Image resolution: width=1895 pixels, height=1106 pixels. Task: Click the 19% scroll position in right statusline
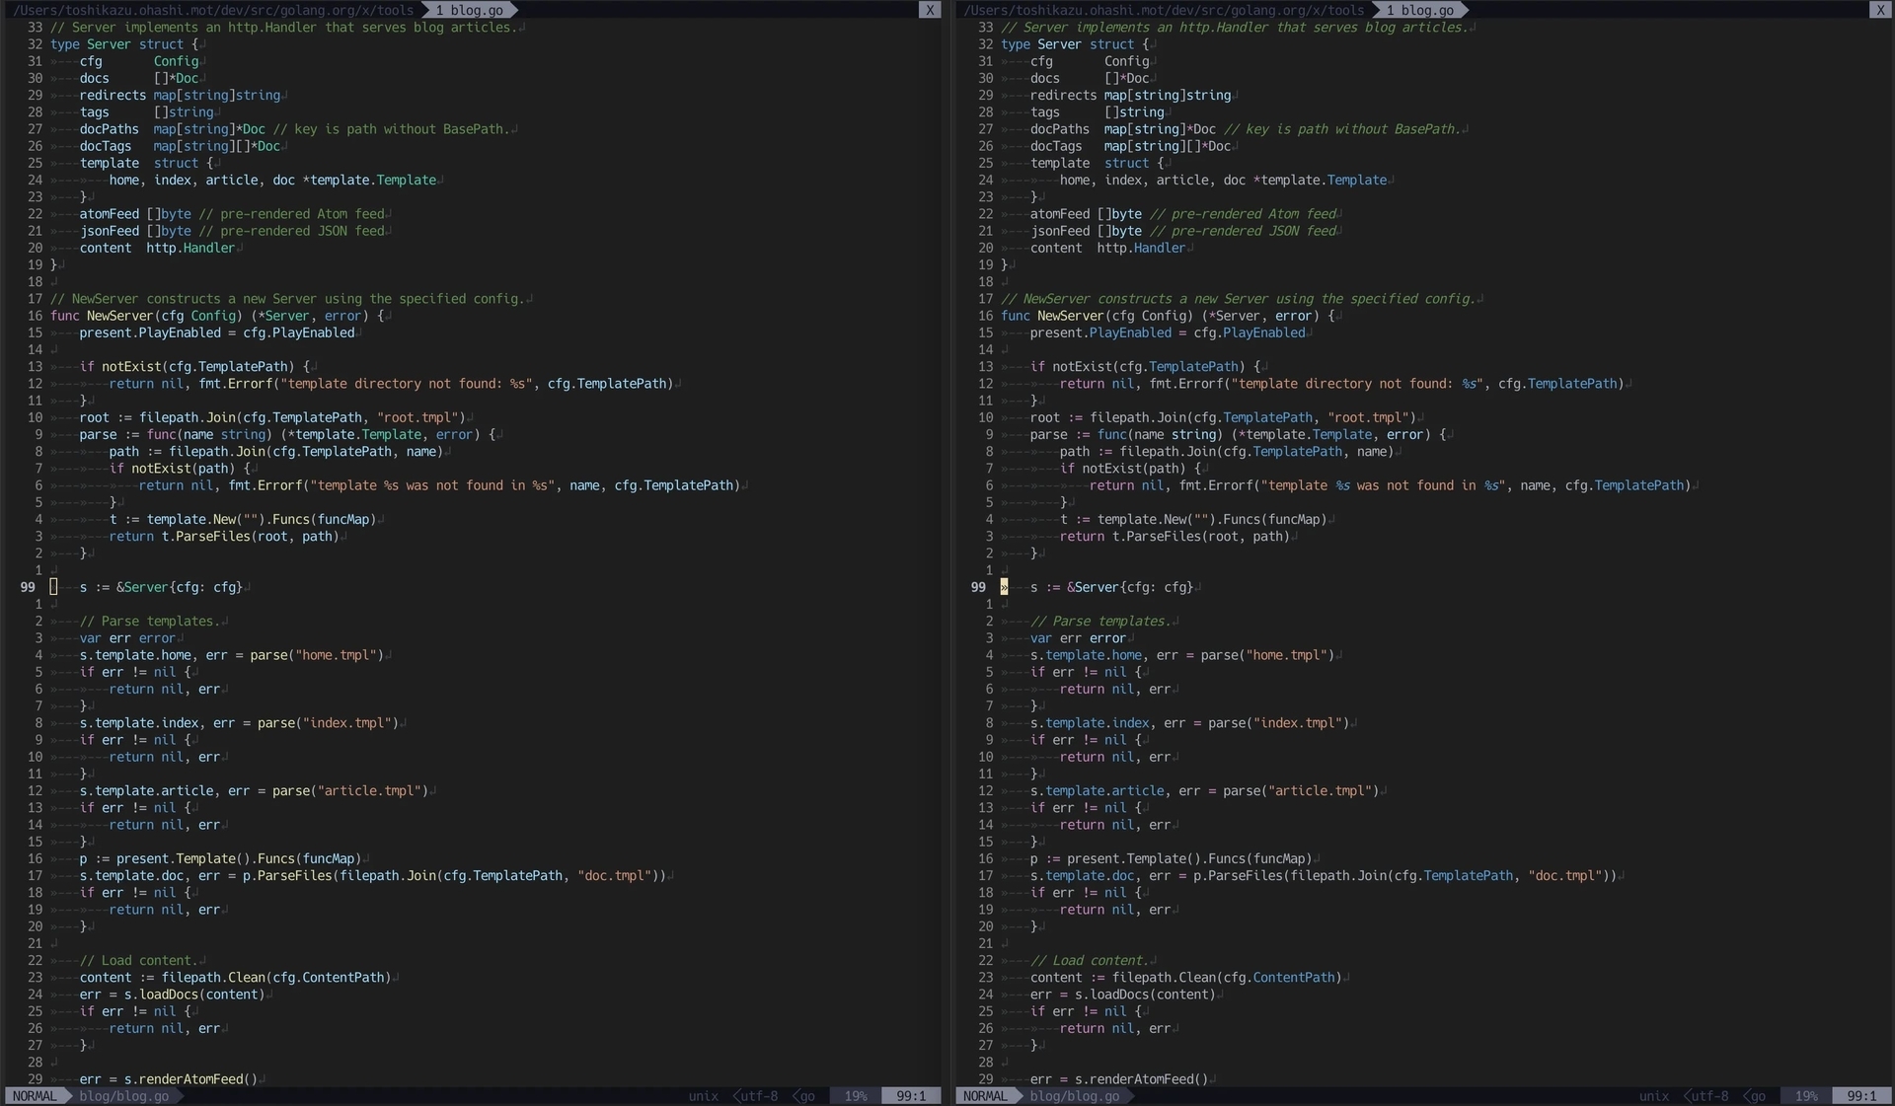tap(1806, 1096)
